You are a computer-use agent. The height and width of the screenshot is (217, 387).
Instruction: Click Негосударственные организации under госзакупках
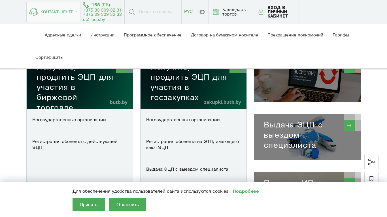point(183,120)
